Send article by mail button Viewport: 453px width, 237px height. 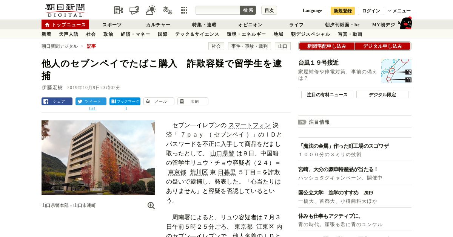159,101
